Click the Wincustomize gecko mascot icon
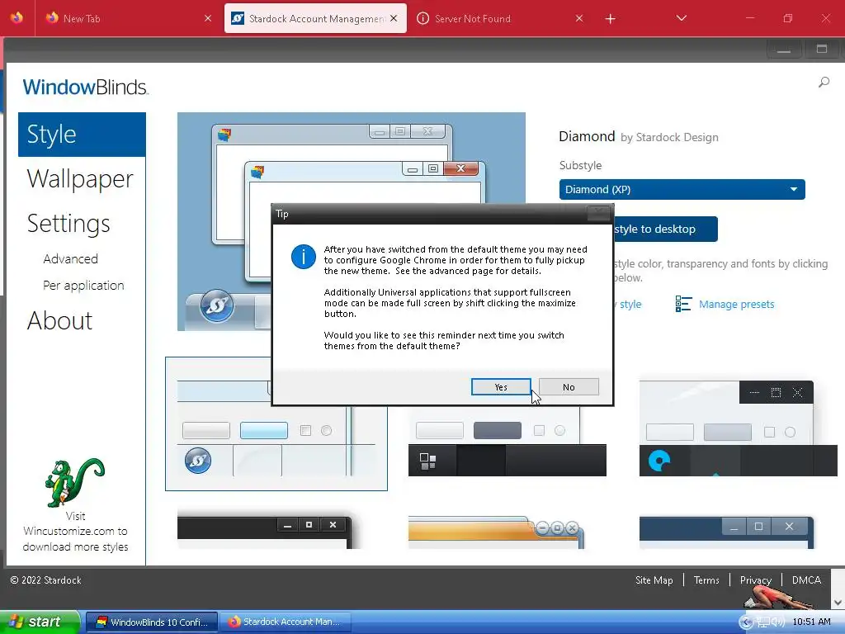The image size is (845, 634). (75, 482)
